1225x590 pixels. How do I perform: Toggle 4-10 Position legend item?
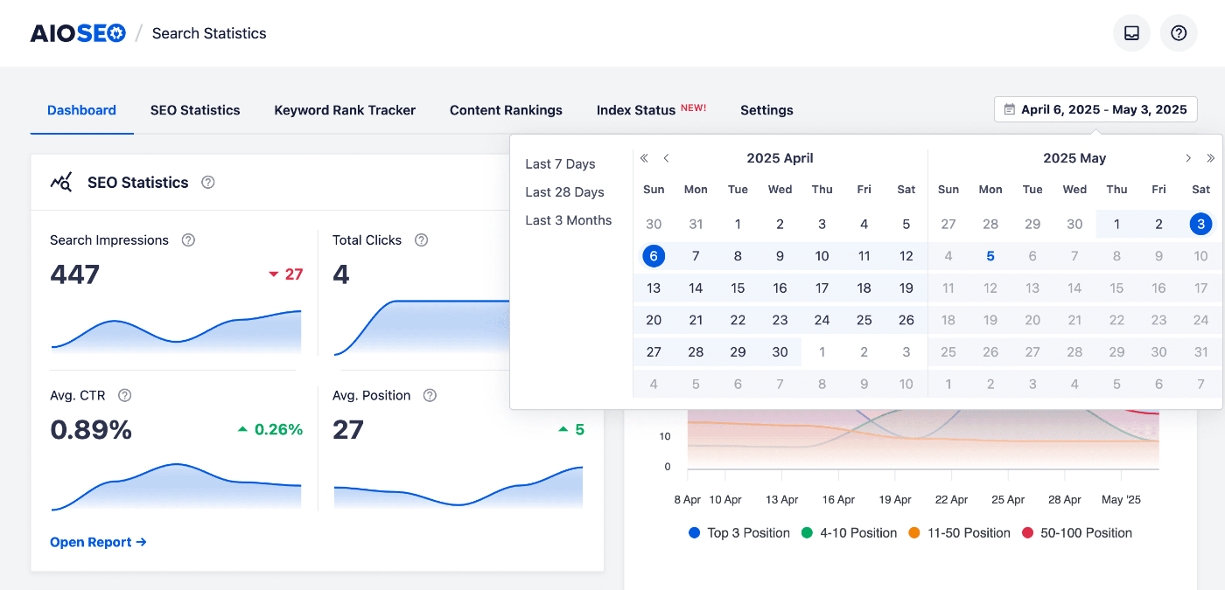[850, 532]
